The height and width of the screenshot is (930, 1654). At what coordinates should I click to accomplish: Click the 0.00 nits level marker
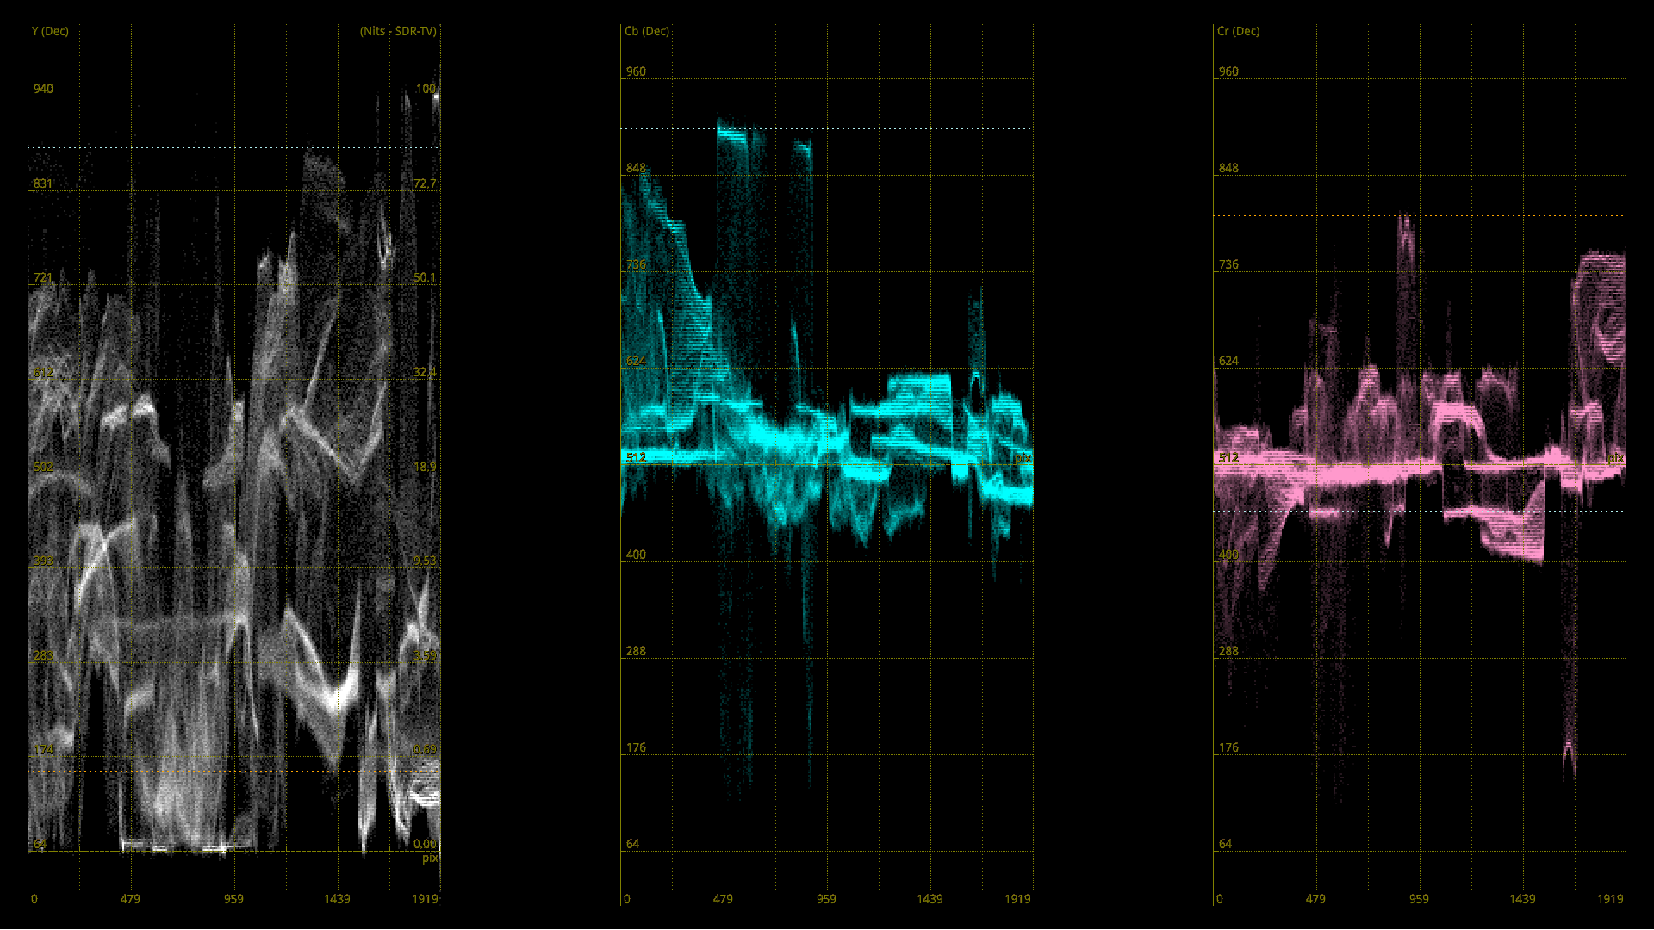(425, 843)
